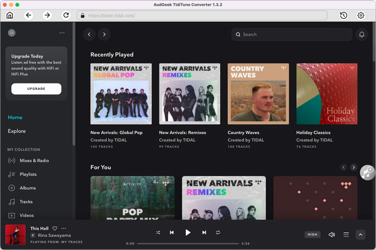Image resolution: width=376 pixels, height=250 pixels.
Task: Click the Mixes & Radio broadcast icon
Action: pyautogui.click(x=11, y=161)
